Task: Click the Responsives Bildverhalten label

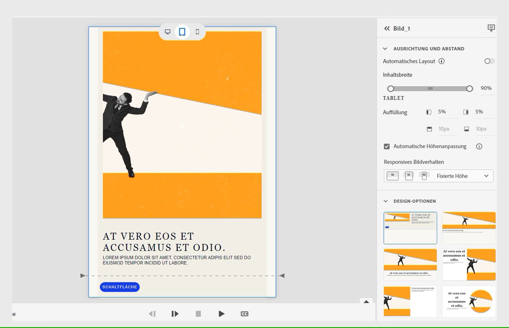Action: click(414, 162)
